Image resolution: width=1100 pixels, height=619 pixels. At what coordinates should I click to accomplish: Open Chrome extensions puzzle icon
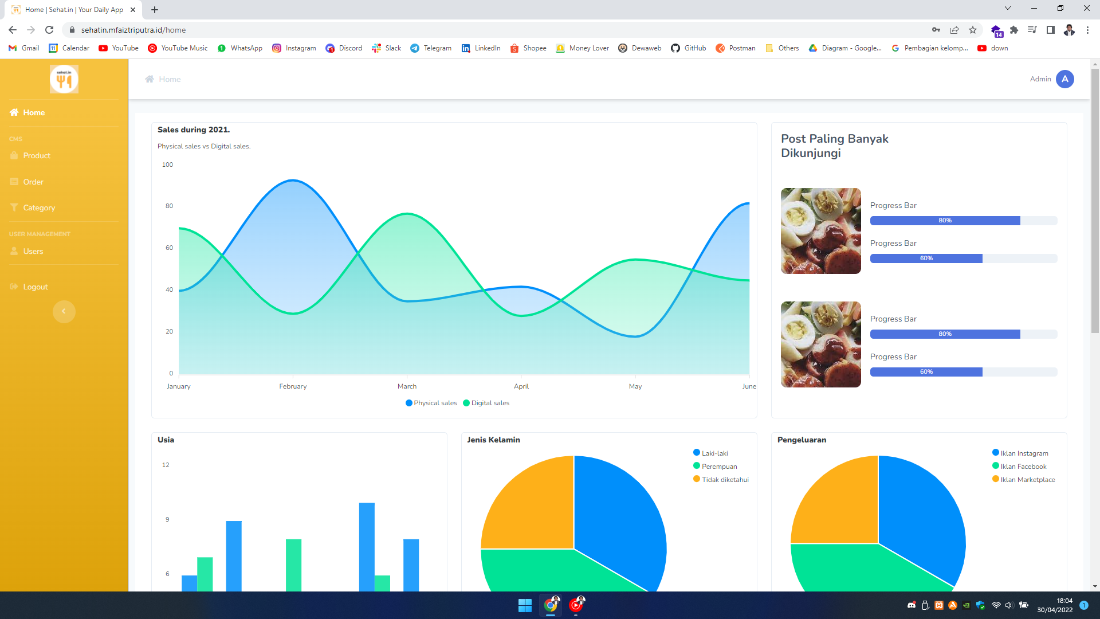click(x=1014, y=30)
